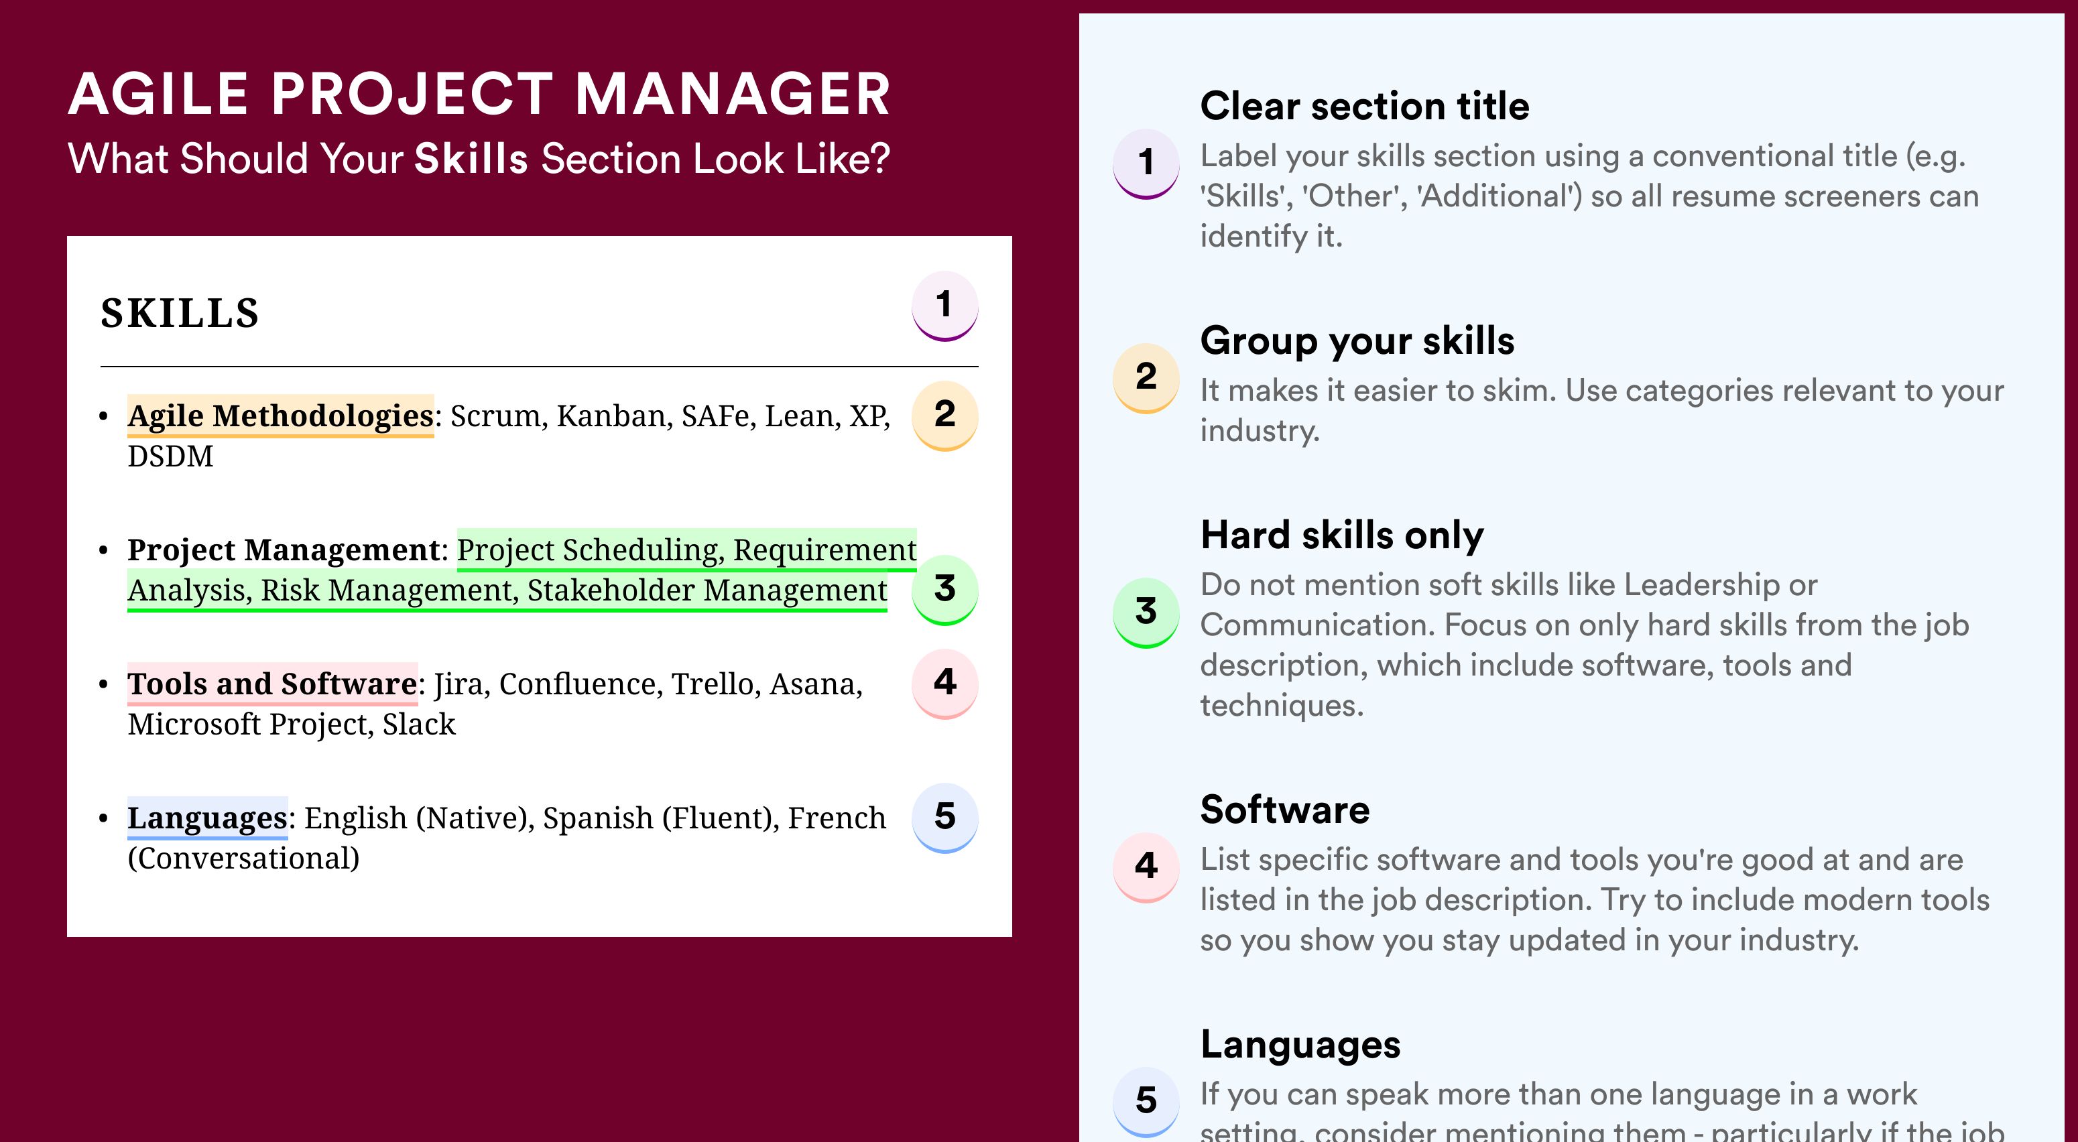
Task: Click the blue number 5 badge in the resume card
Action: coord(944,816)
